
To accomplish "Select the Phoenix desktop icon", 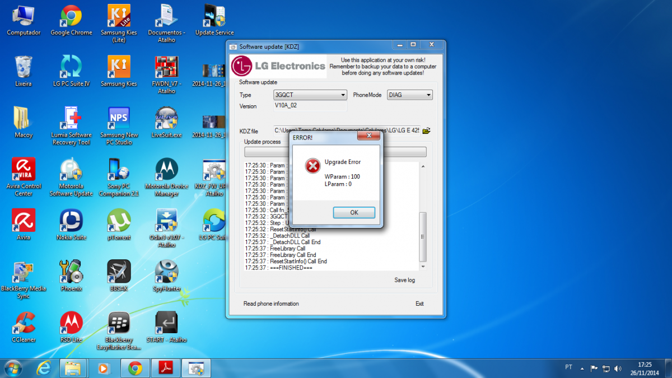I will (71, 276).
